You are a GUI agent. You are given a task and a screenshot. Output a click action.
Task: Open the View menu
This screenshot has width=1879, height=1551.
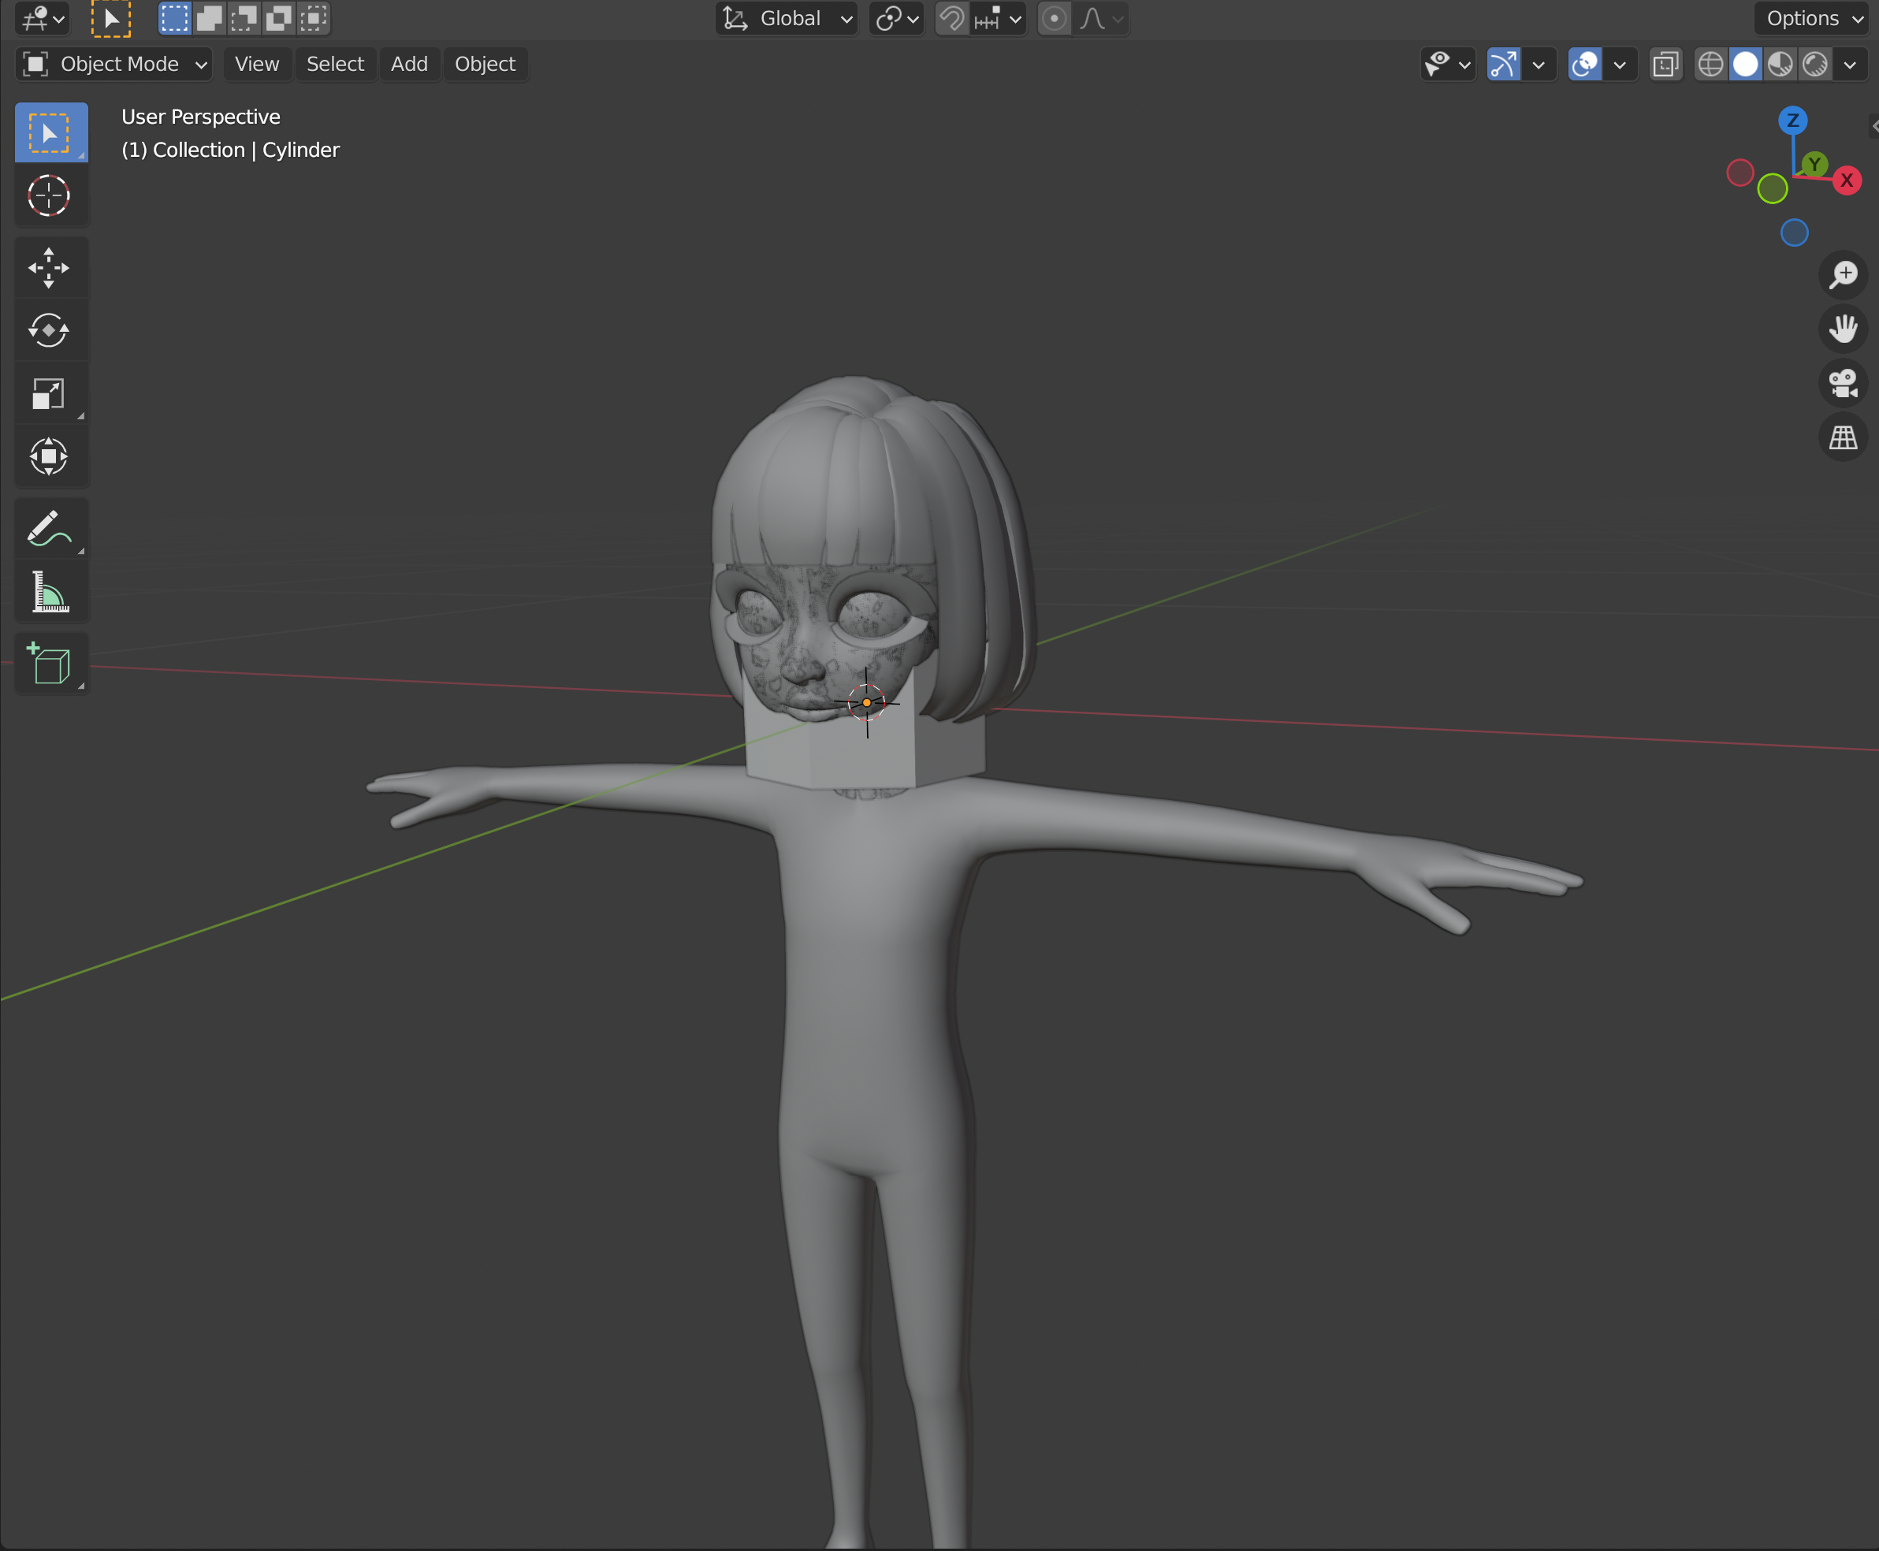(257, 65)
